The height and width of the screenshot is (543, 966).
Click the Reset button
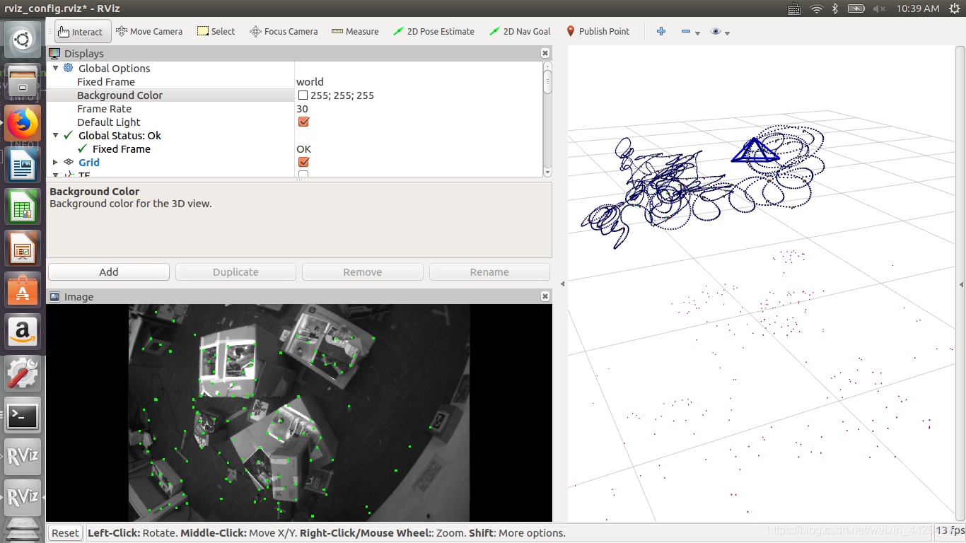65,533
